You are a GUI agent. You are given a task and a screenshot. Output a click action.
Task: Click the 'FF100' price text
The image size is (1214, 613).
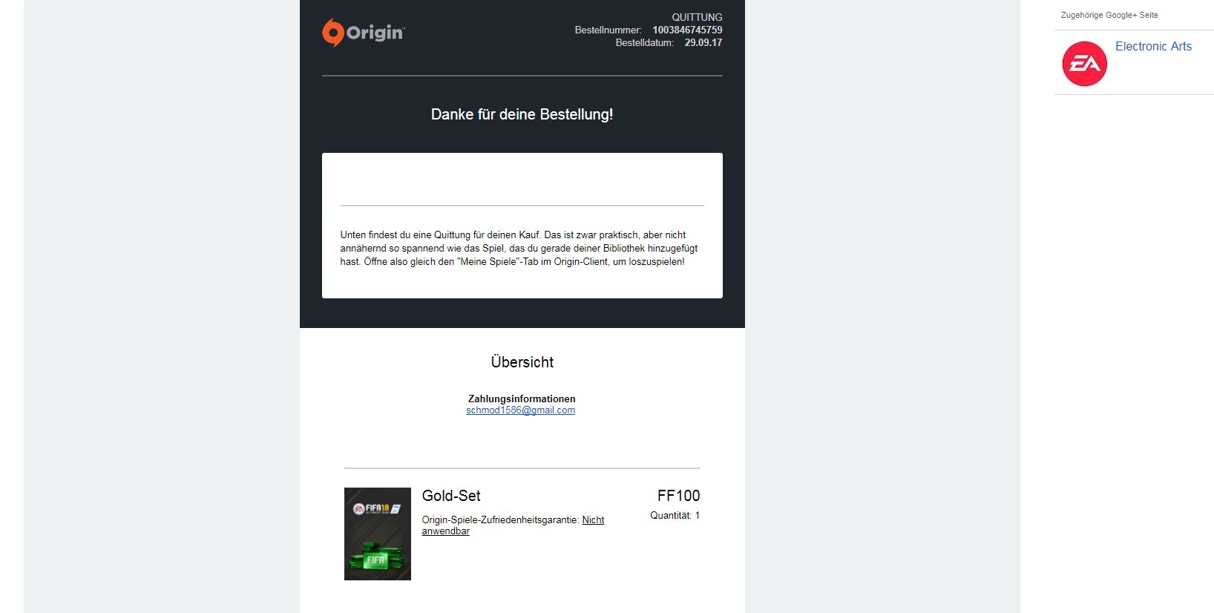point(678,496)
